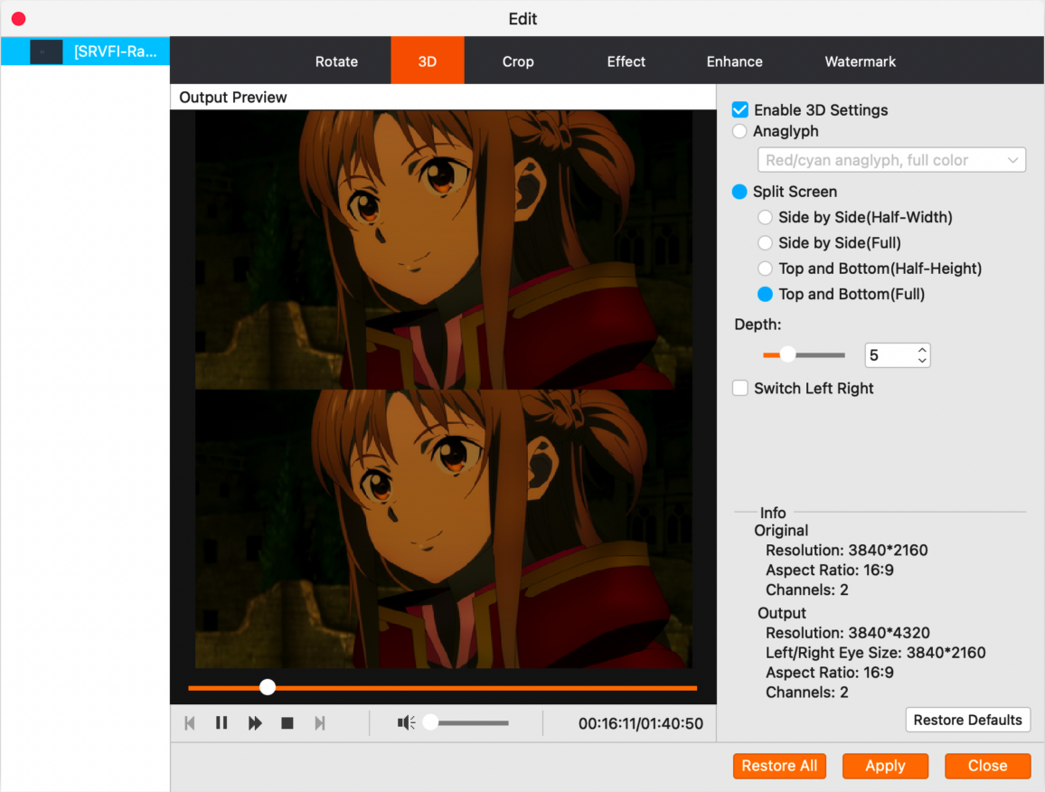
Task: Toggle Enable 3D Settings checkbox
Action: tap(739, 110)
